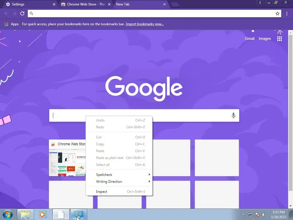Click the magnifier icon in address bar

(x=31, y=13)
